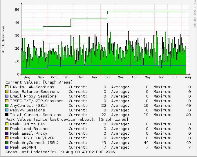197x157 pixels.
Task: Select the 'LAN to LAN Sessions' legend label
Action: (32, 87)
